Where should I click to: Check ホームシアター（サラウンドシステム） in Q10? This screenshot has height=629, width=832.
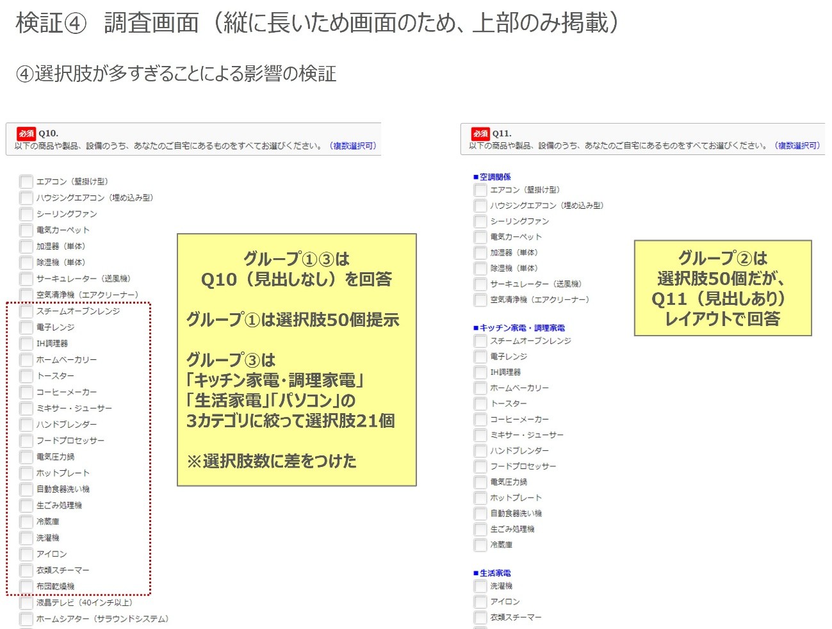pos(26,619)
